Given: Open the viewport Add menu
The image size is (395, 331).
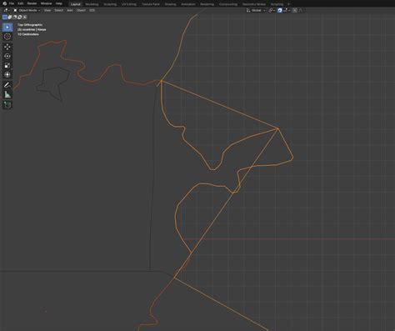Looking at the screenshot, I should pos(70,10).
